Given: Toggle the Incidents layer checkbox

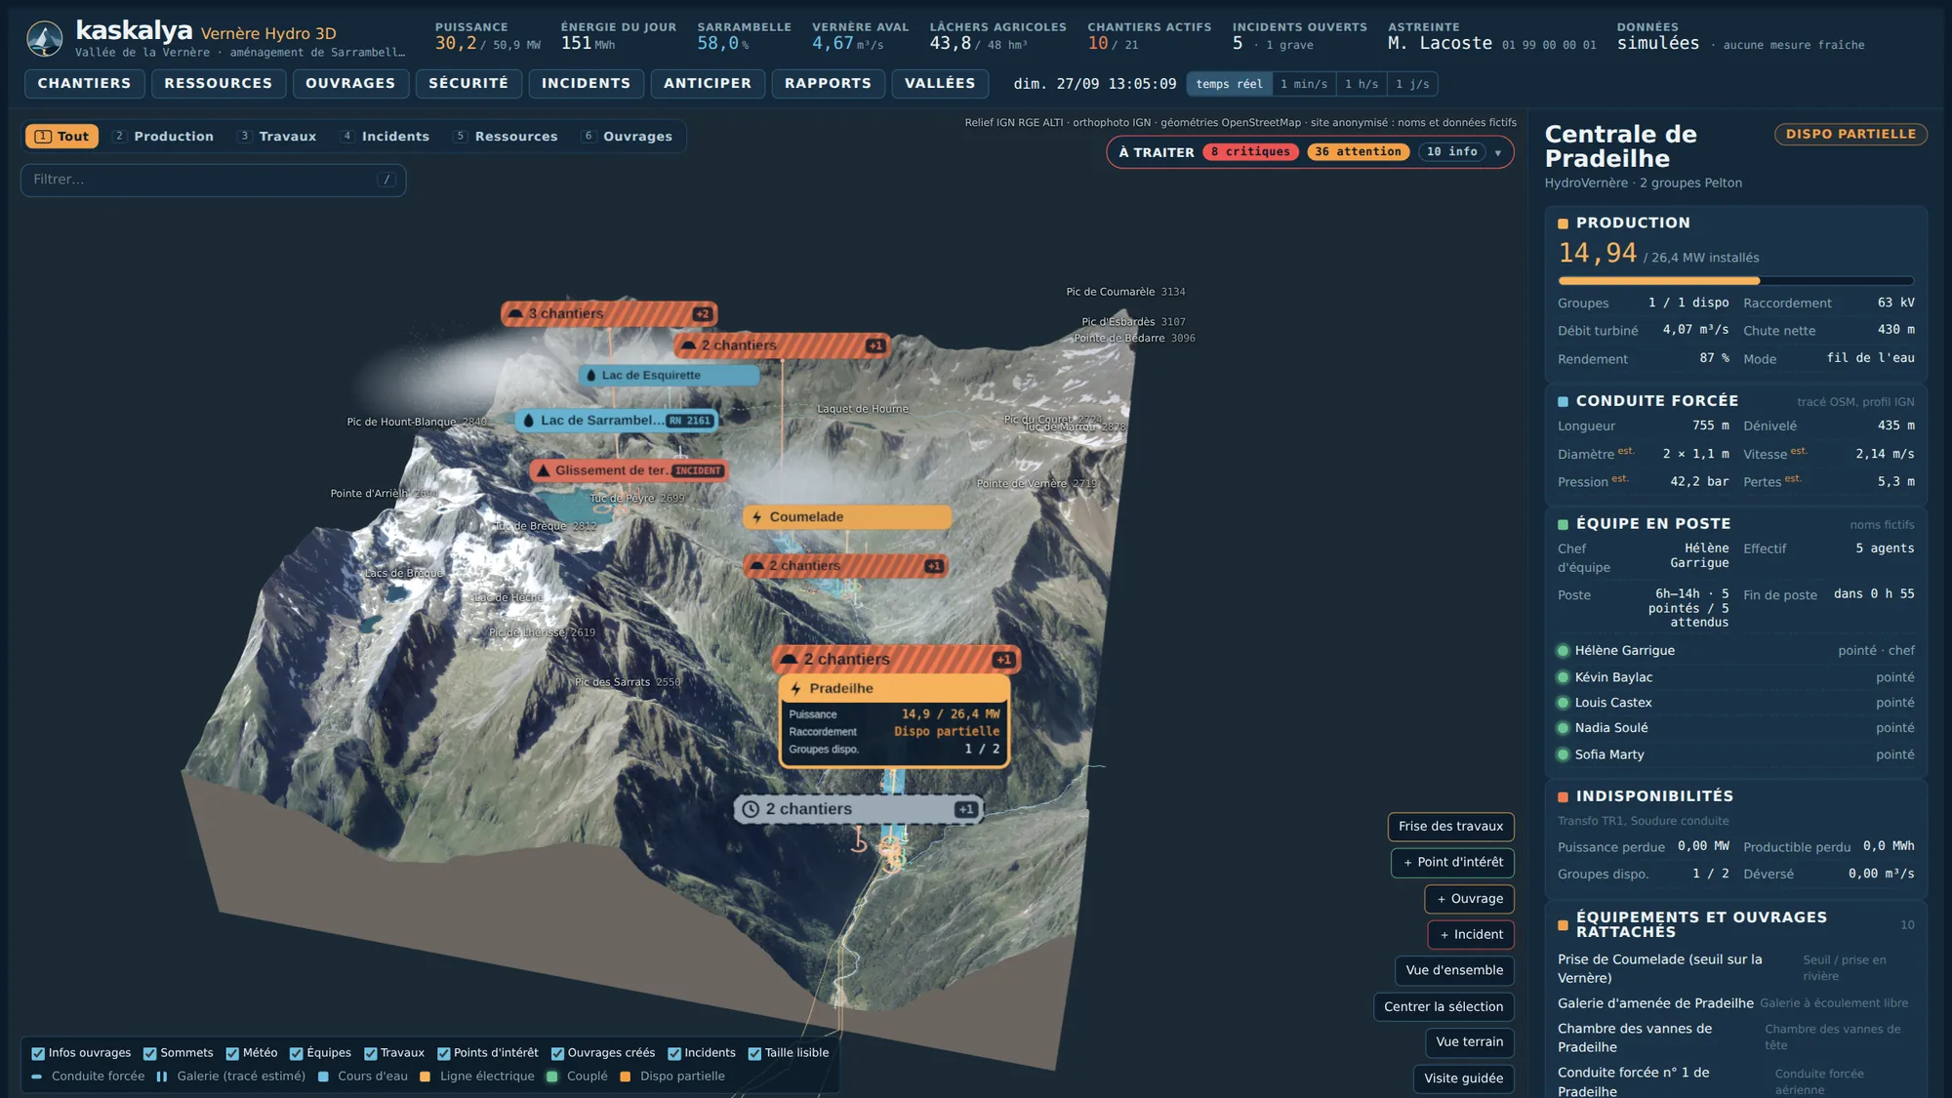Looking at the screenshot, I should point(673,1053).
